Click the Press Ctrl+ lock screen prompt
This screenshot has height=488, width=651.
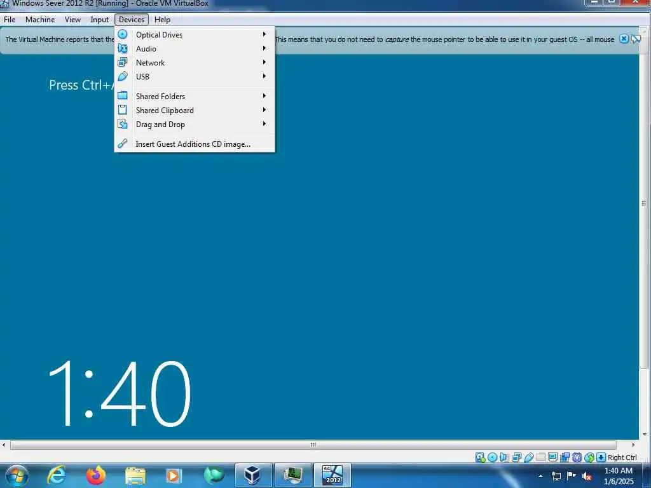click(81, 85)
